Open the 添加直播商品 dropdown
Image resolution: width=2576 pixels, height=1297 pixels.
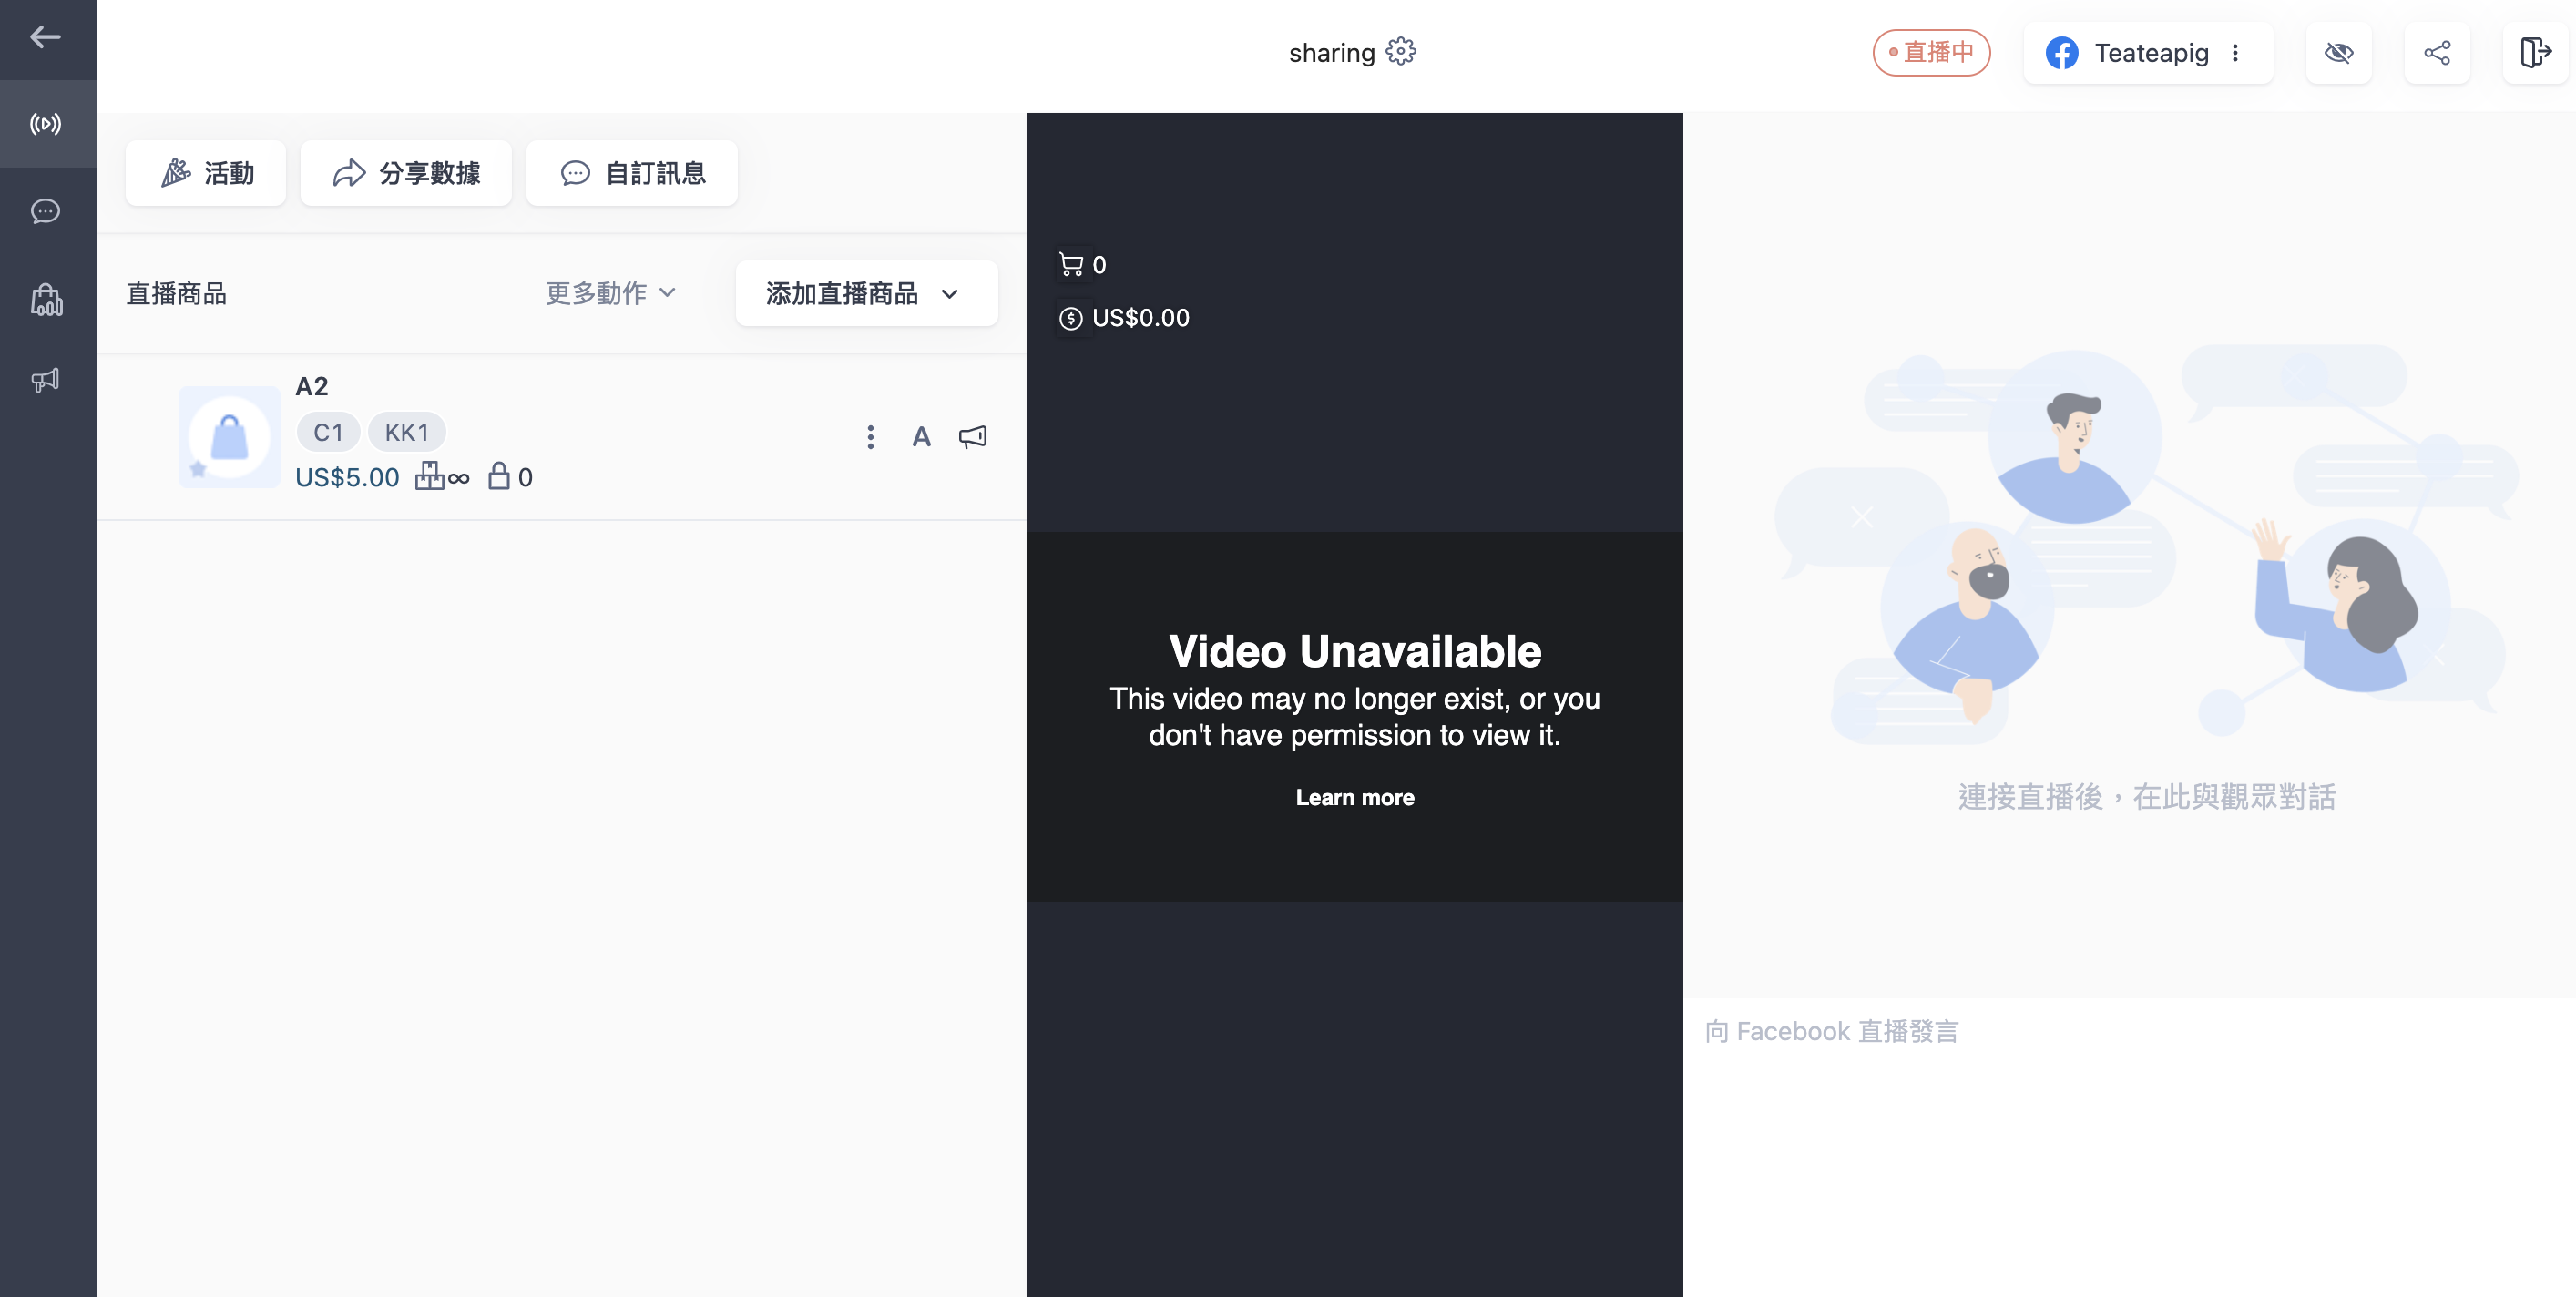[x=865, y=293]
